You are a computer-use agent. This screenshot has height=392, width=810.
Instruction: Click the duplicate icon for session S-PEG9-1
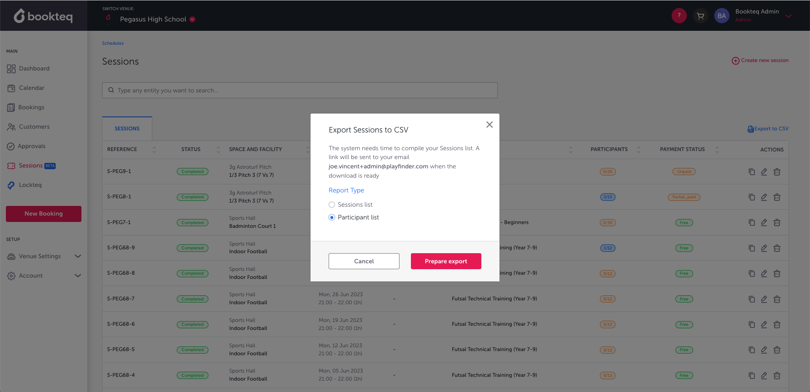coord(751,172)
